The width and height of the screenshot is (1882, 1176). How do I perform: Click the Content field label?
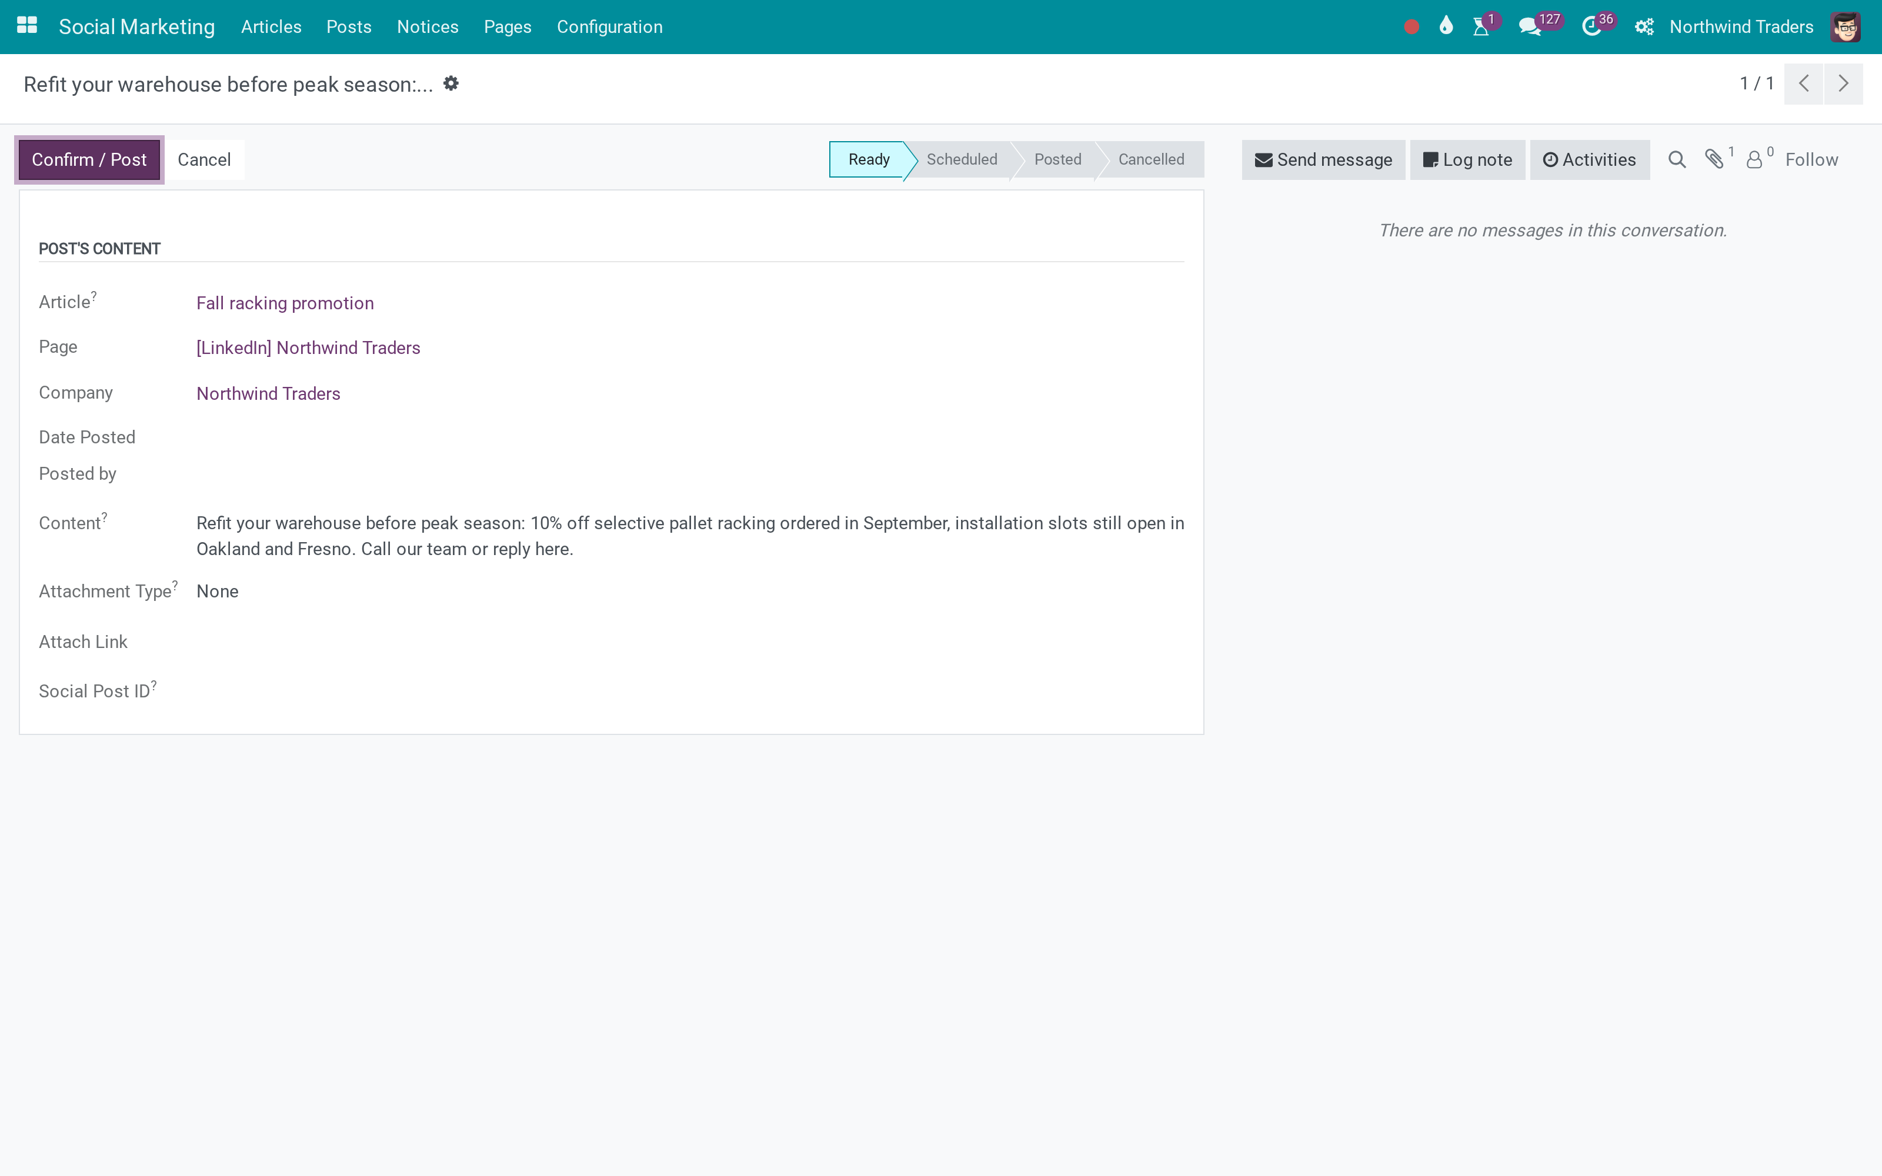pyautogui.click(x=73, y=522)
